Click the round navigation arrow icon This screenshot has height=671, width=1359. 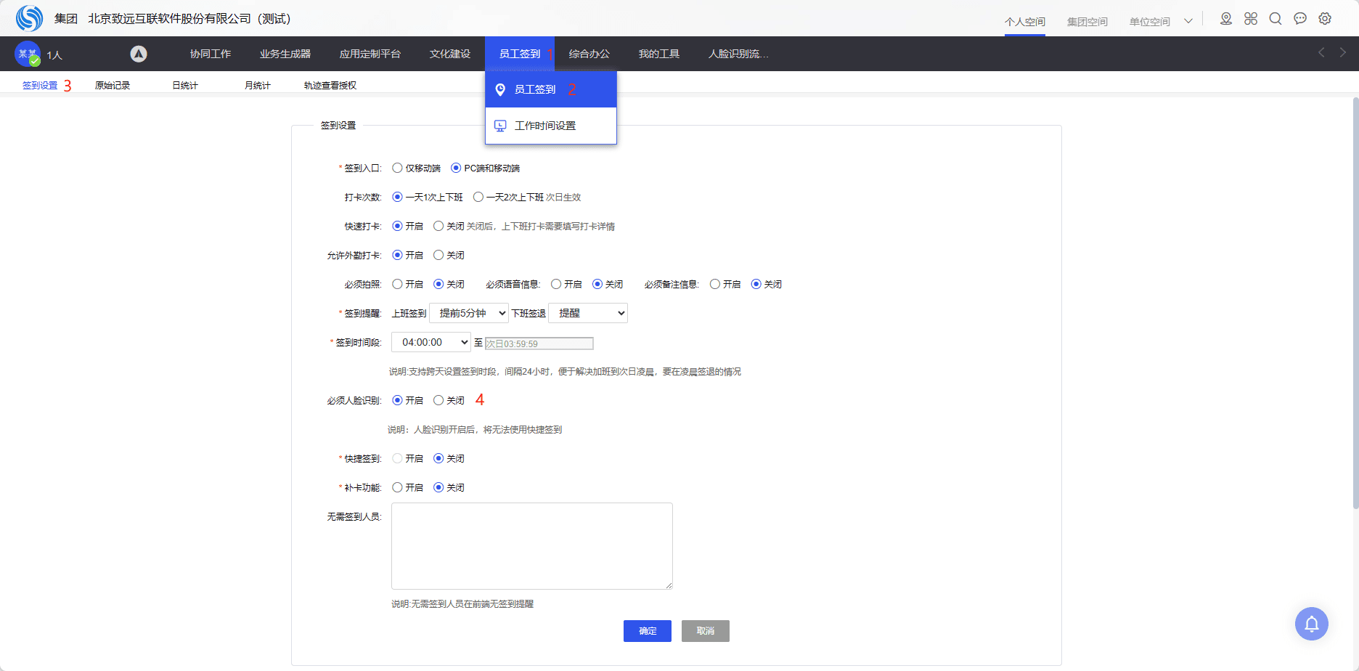[x=139, y=54]
